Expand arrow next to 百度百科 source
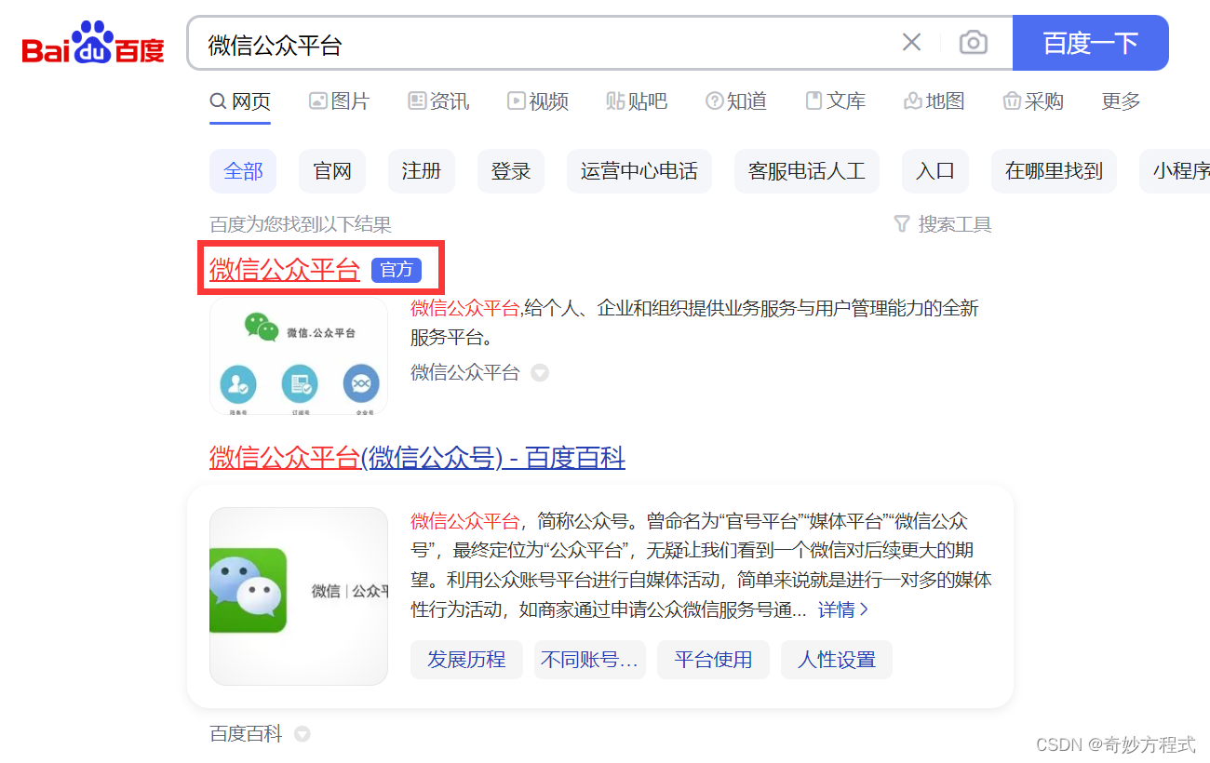 (x=302, y=734)
